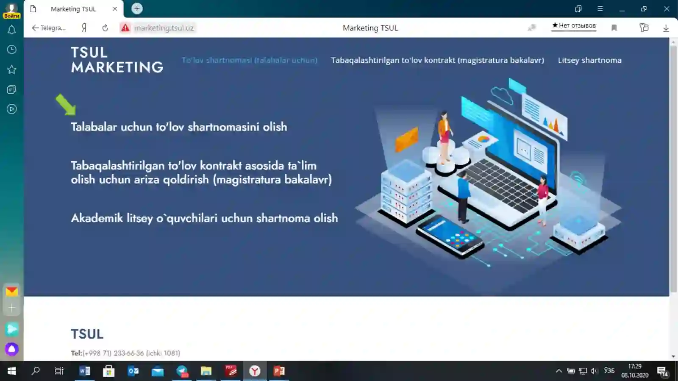Open Yandex Mail icon in sidebar

point(11,291)
